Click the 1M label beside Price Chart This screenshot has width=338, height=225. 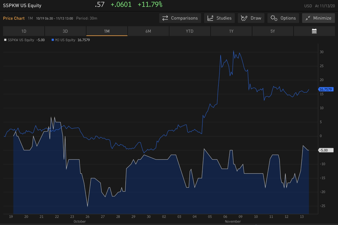[x=30, y=18]
